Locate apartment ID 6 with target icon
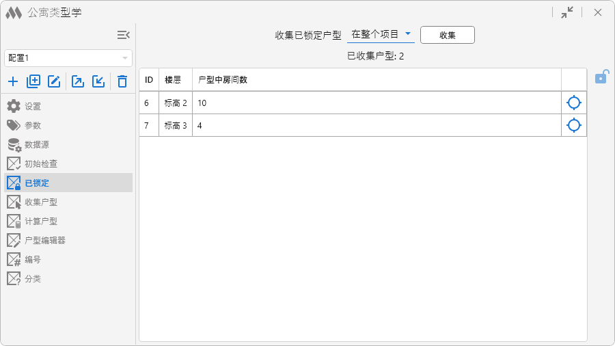615x346 pixels. coord(574,103)
